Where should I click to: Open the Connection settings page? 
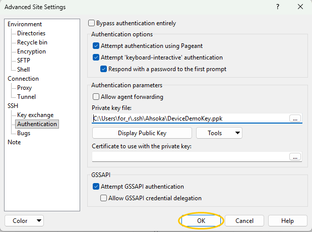click(23, 79)
